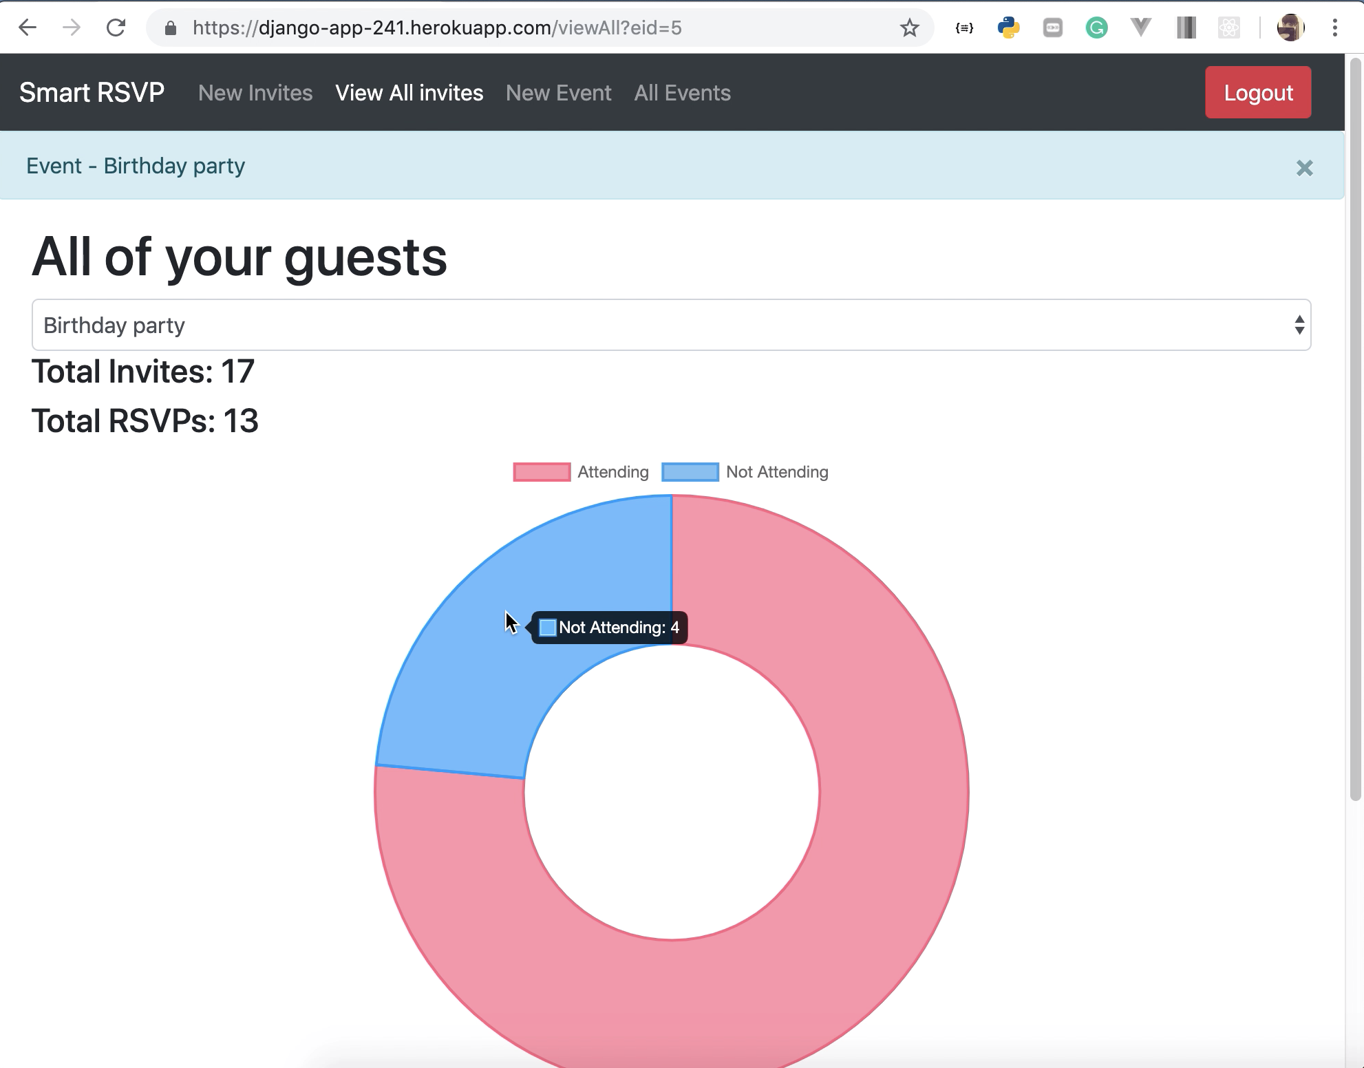Image resolution: width=1364 pixels, height=1068 pixels.
Task: Toggle the Attending legend item off
Action: pos(582,472)
